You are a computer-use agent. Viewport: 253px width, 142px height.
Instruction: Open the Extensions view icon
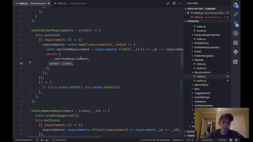coord(236,43)
